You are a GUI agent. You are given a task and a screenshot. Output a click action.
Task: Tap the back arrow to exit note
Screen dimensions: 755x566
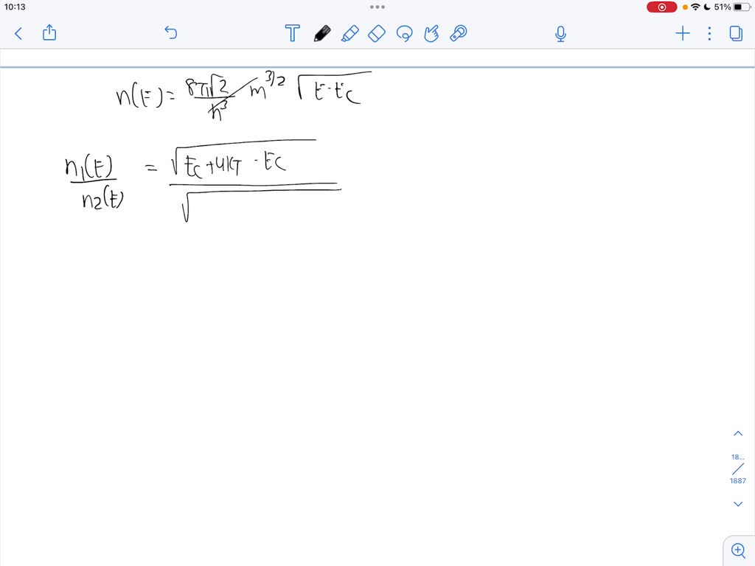coord(18,33)
